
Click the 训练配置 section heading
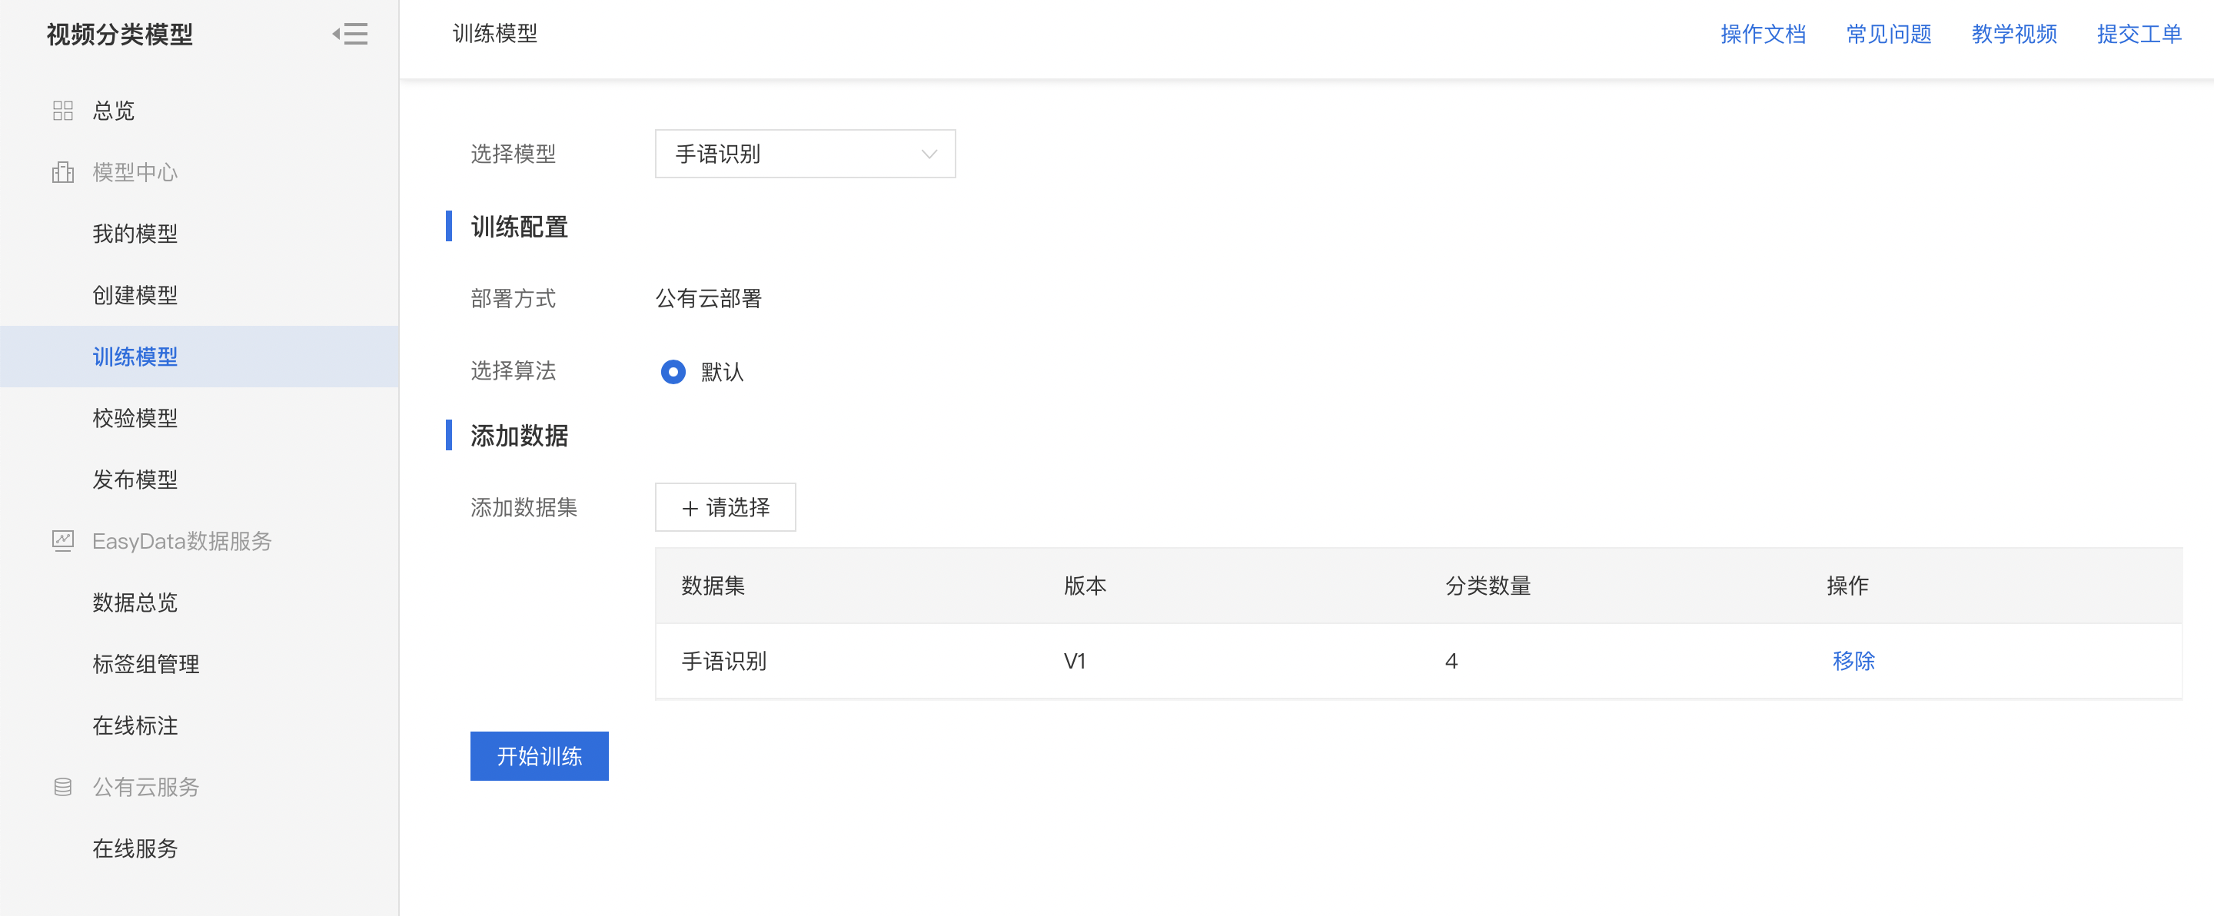coord(519,227)
